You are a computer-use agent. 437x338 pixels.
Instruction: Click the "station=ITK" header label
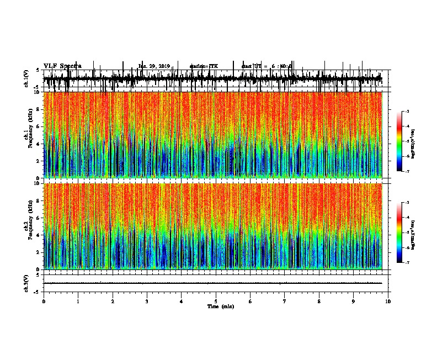tap(204, 66)
